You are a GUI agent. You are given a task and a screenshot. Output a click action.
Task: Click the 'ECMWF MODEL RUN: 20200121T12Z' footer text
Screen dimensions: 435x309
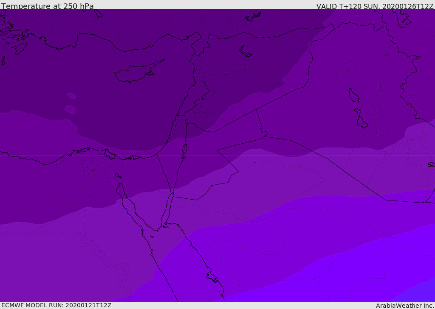tap(56, 305)
